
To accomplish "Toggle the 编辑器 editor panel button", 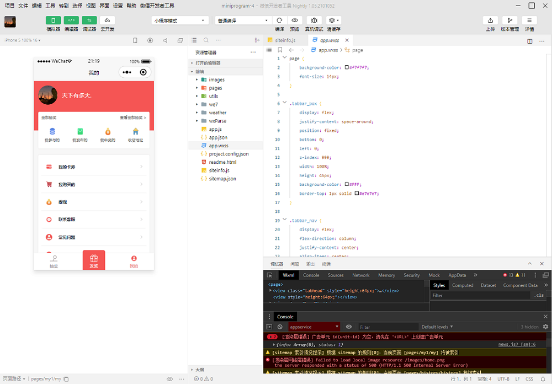I will click(x=71, y=20).
